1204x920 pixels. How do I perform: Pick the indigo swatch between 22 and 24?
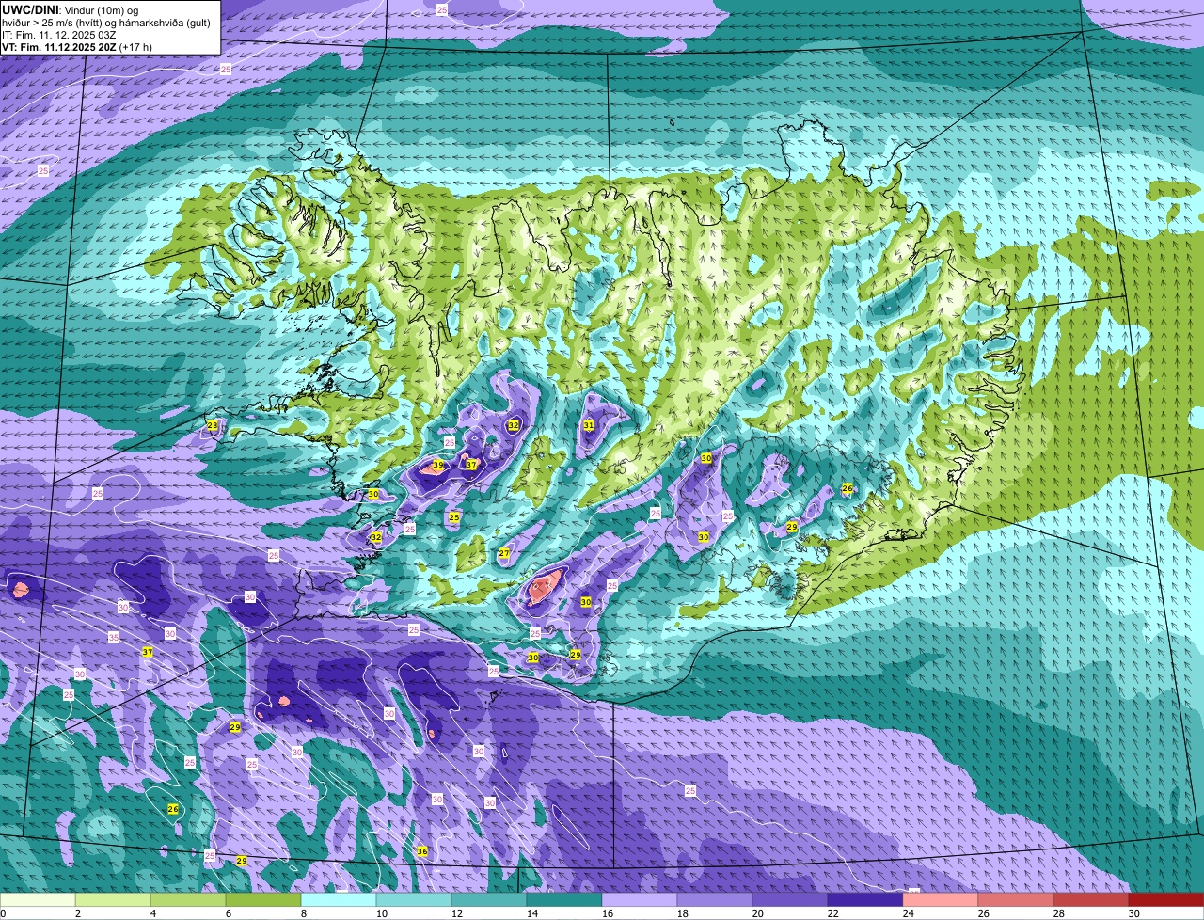(865, 900)
